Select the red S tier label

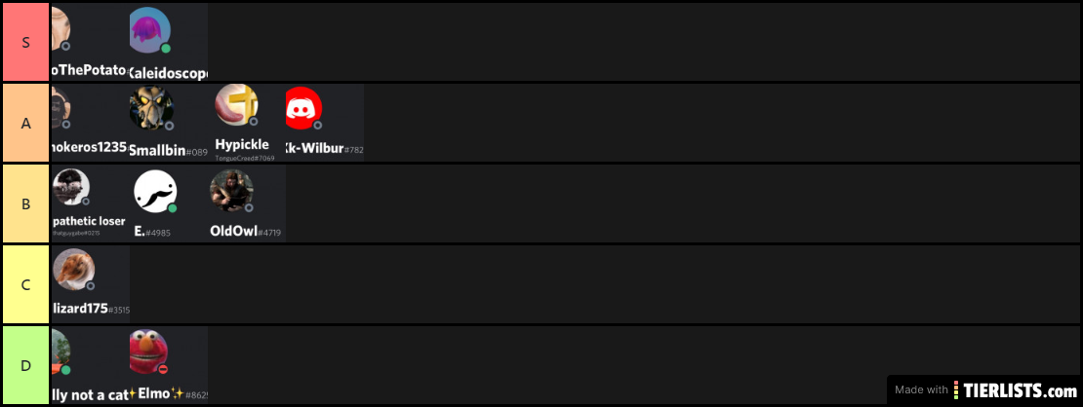click(x=25, y=42)
